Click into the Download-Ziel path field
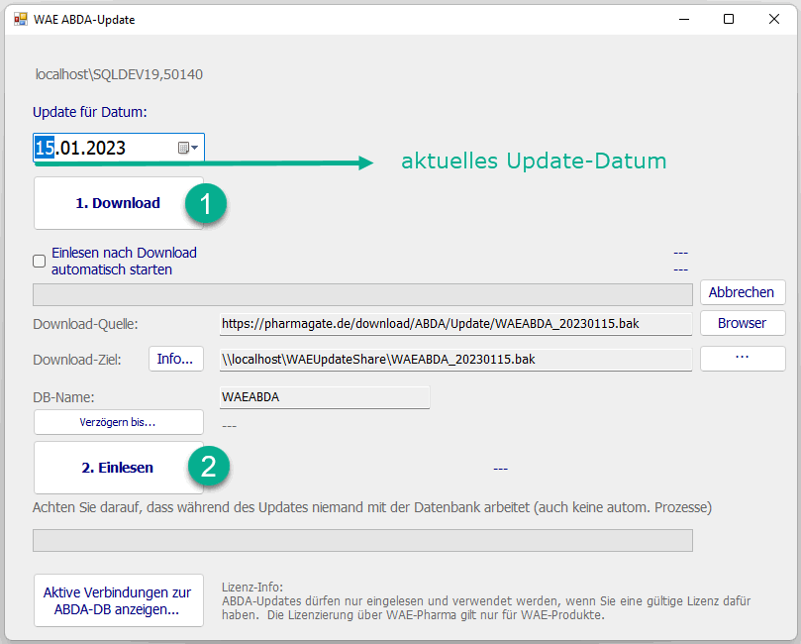This screenshot has width=801, height=644. pos(455,360)
